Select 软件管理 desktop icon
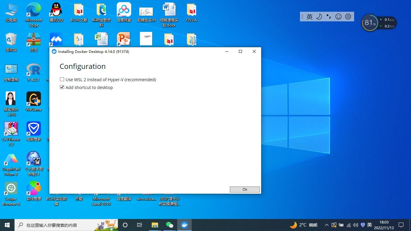This screenshot has height=231, width=411. click(34, 191)
